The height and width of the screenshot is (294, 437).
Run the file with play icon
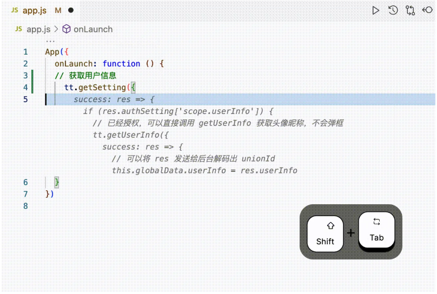coord(376,11)
